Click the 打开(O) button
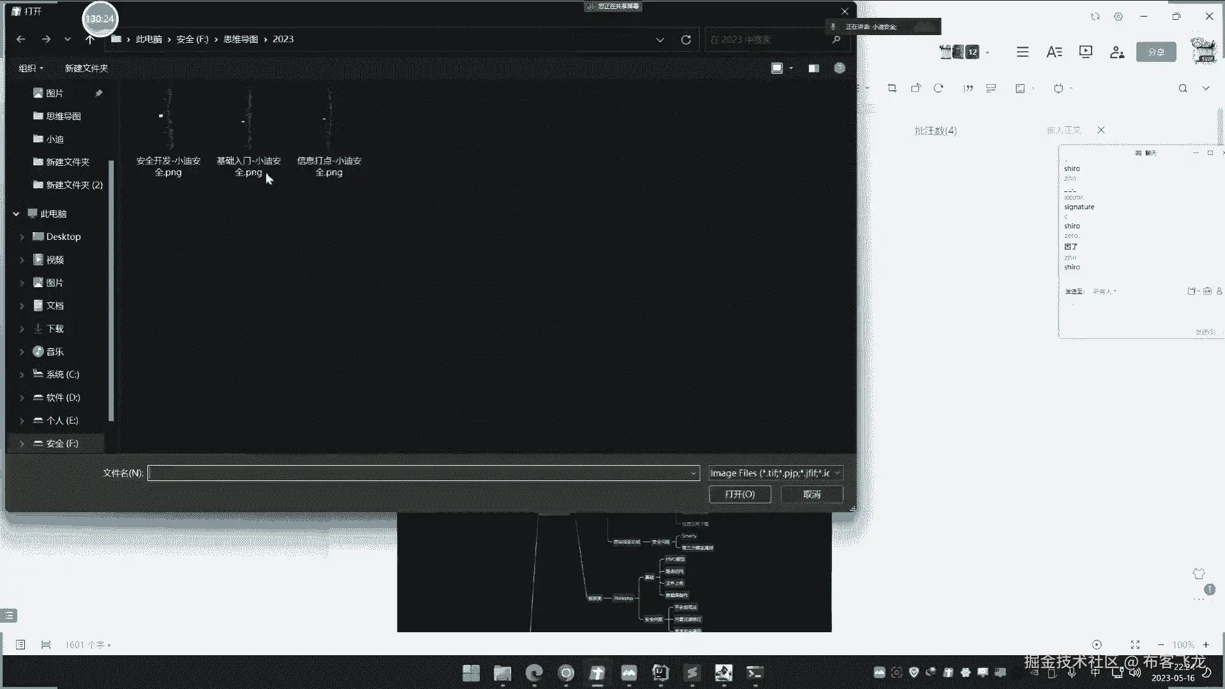 coord(739,494)
